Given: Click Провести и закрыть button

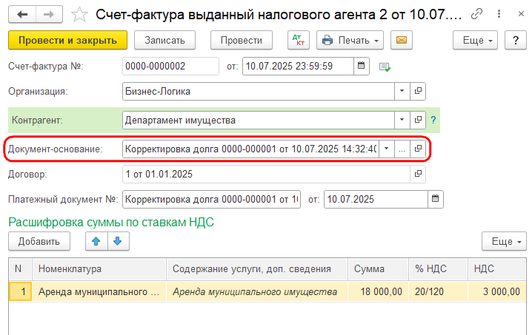Looking at the screenshot, I should pos(68,41).
